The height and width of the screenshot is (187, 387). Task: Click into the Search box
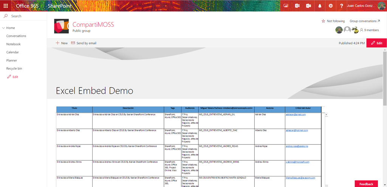click(x=23, y=16)
